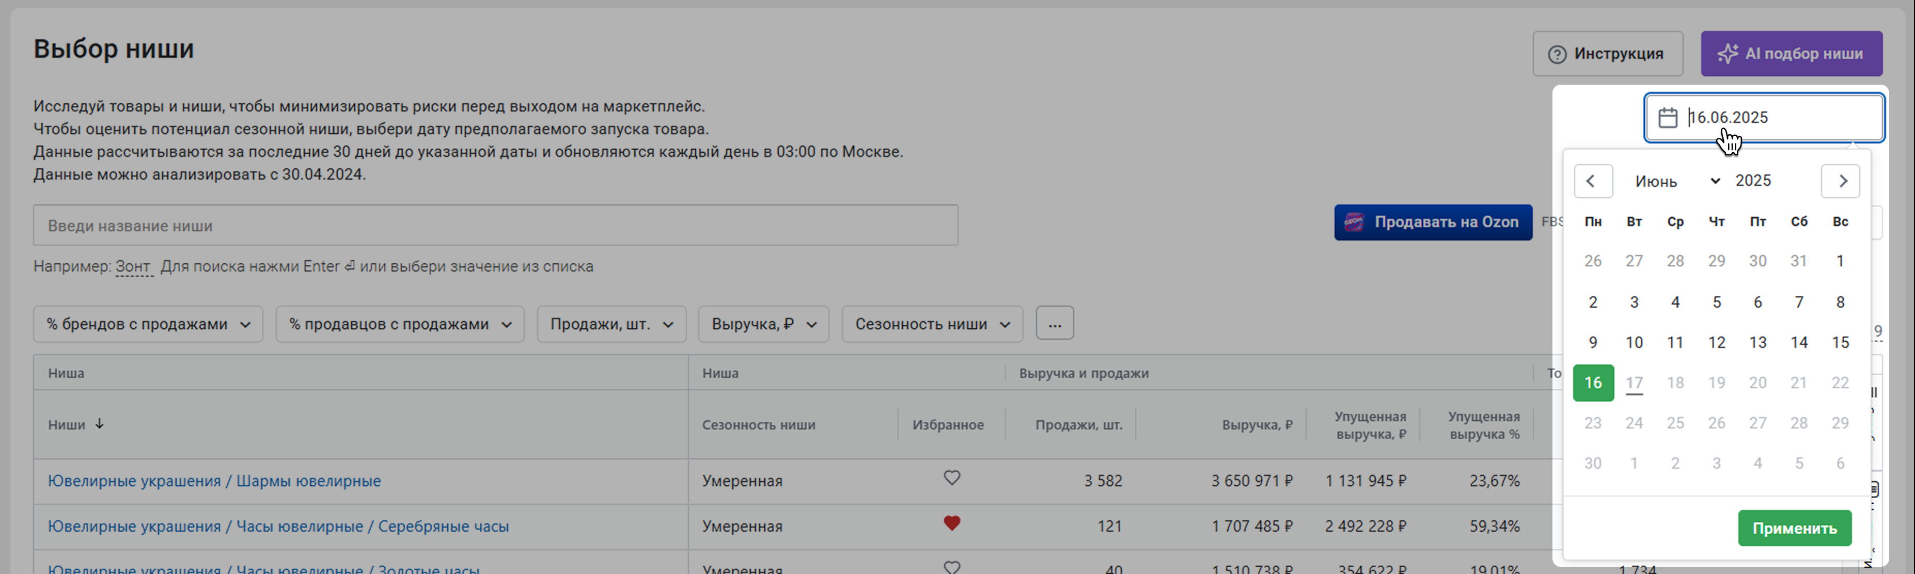1915x574 pixels.
Task: Expand % продавцов с продажами filter
Action: 400,325
